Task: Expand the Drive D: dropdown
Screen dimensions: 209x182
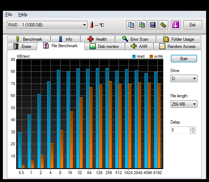Action: pyautogui.click(x=184, y=79)
